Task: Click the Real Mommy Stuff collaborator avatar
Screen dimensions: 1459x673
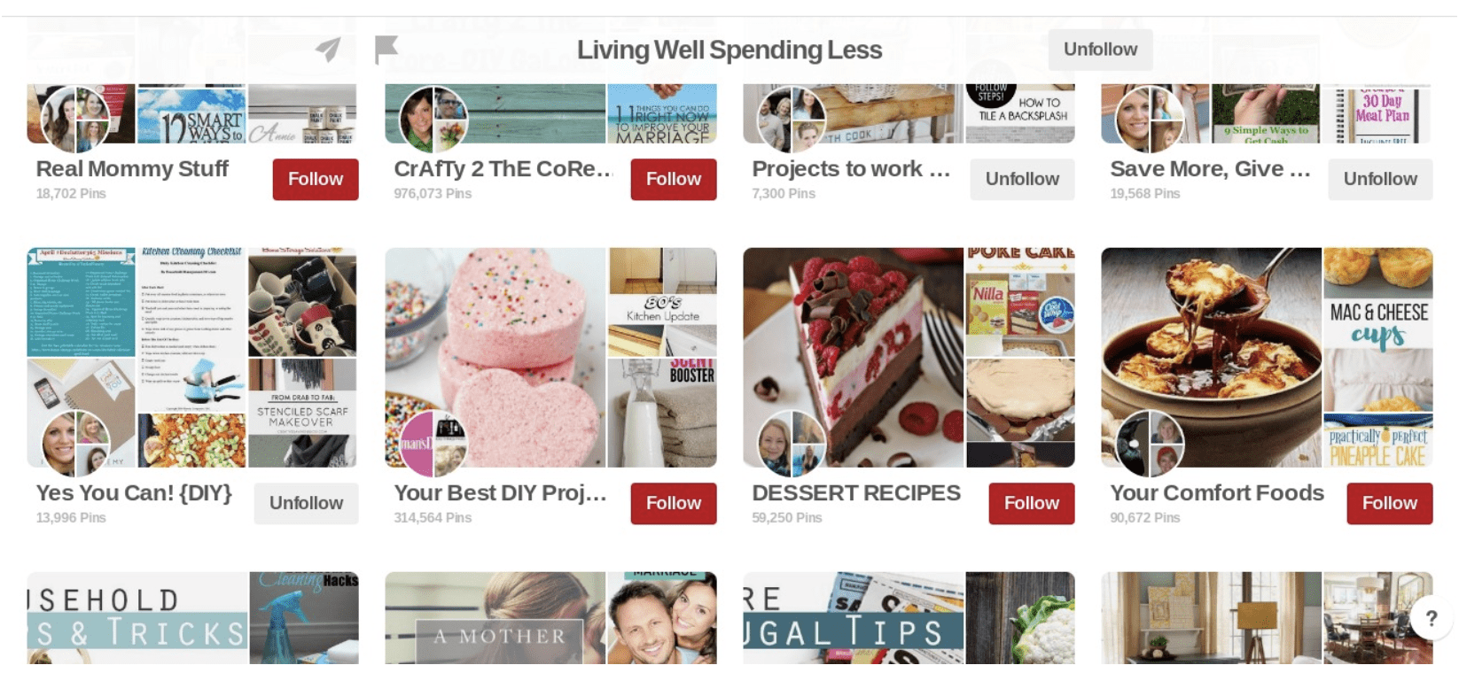Action: point(76,120)
